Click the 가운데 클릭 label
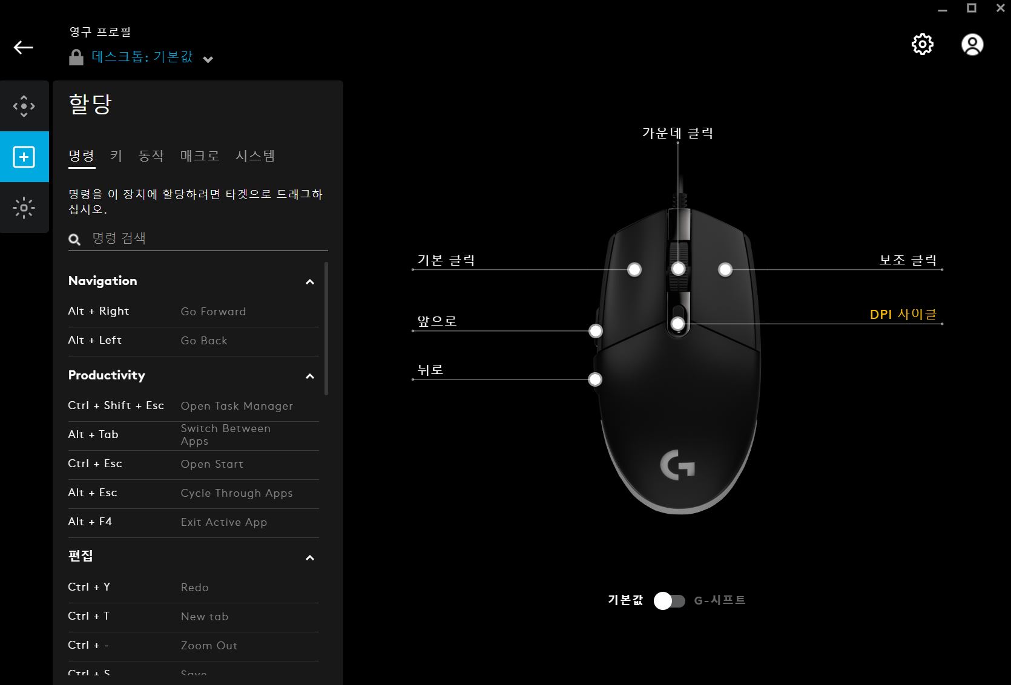 tap(677, 133)
